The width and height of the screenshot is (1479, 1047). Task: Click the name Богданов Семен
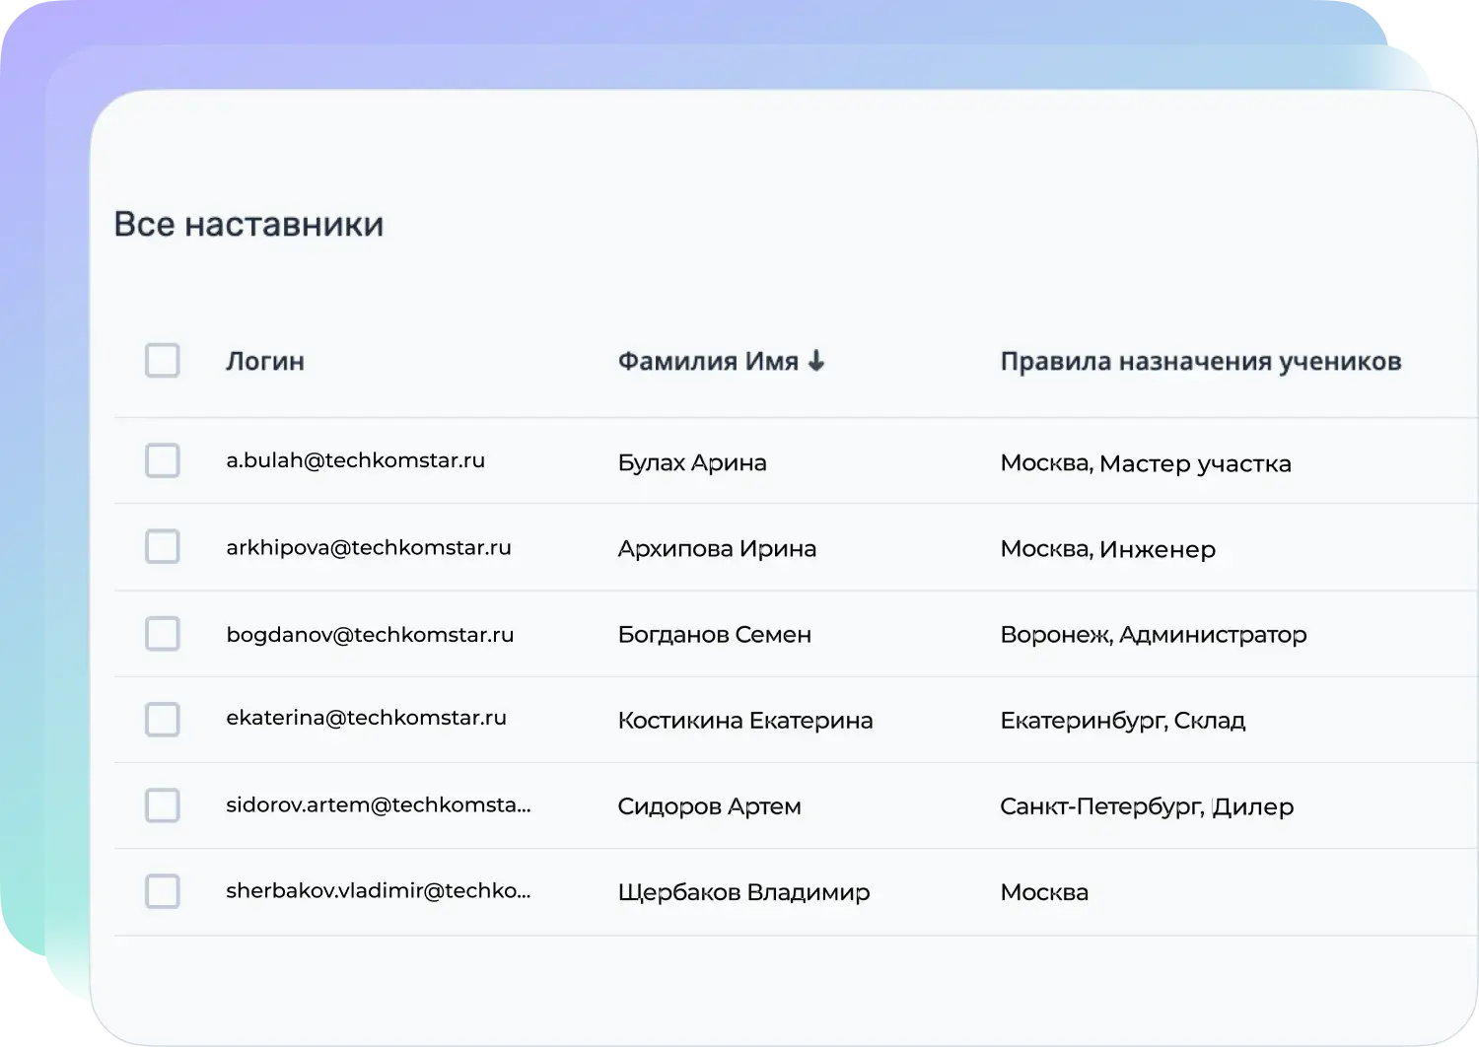[x=715, y=635]
